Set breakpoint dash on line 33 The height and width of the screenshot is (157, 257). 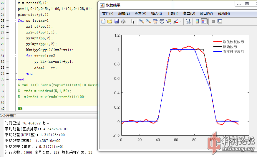click(8, 67)
